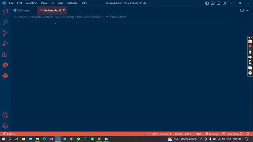The image size is (253, 142).
Task: Change end of line sequence CRLF
Action: pyautogui.click(x=188, y=134)
